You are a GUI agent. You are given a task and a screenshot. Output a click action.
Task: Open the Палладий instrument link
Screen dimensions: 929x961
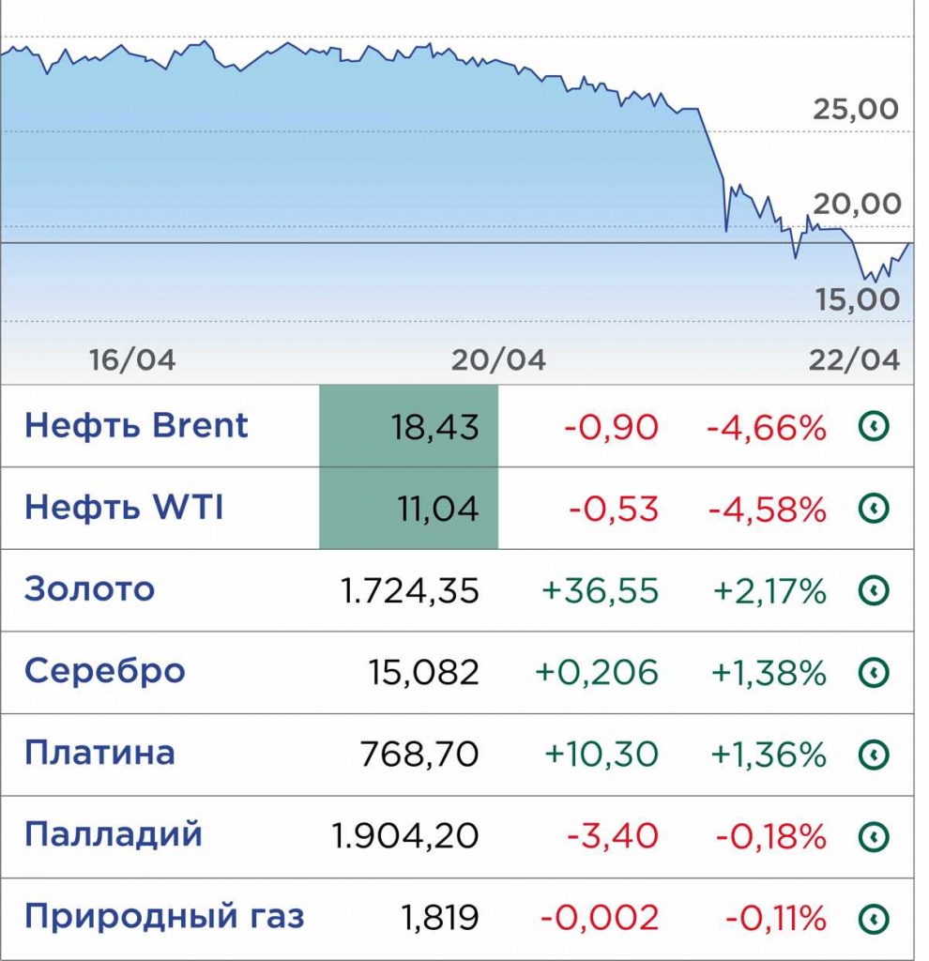click(114, 834)
